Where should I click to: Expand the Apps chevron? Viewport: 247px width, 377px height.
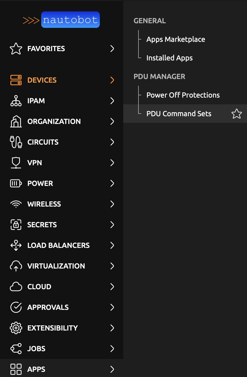point(112,369)
